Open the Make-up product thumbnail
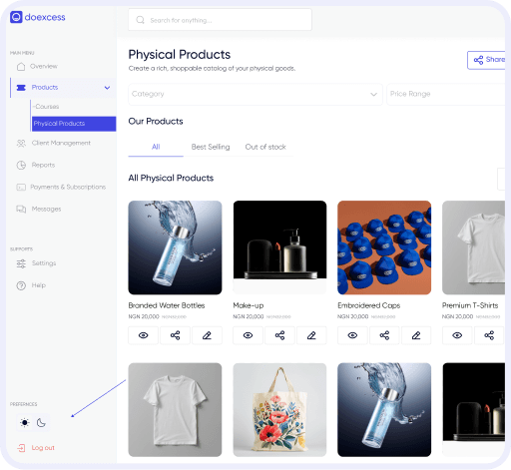Image resolution: width=511 pixels, height=470 pixels. point(279,247)
